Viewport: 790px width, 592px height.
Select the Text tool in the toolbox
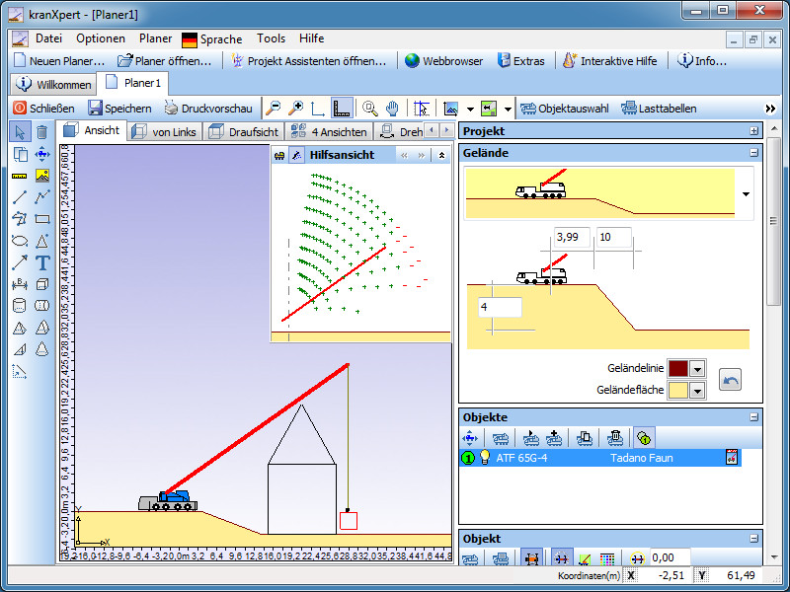[x=42, y=262]
